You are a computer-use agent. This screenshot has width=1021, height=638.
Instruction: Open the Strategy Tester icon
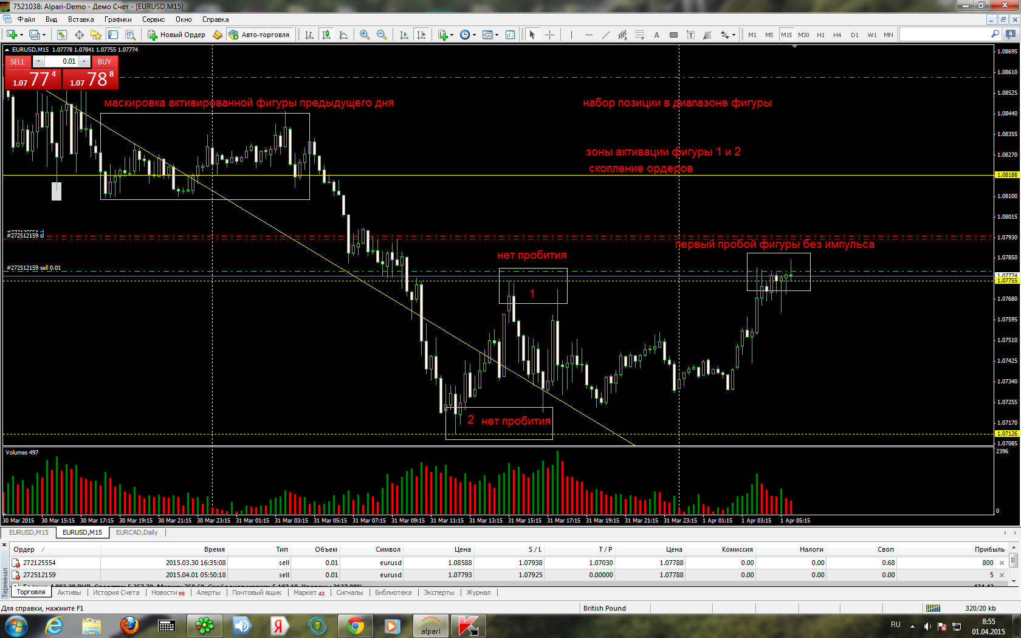(x=129, y=35)
